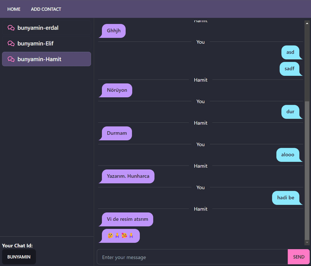Image resolution: width=311 pixels, height=266 pixels.
Task: Click the 'alooo' message bubble
Action: point(289,155)
